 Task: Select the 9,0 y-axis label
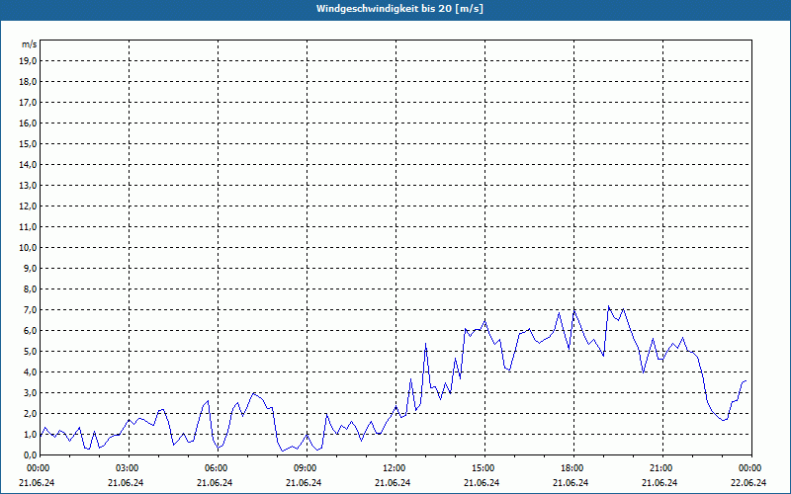[30, 268]
